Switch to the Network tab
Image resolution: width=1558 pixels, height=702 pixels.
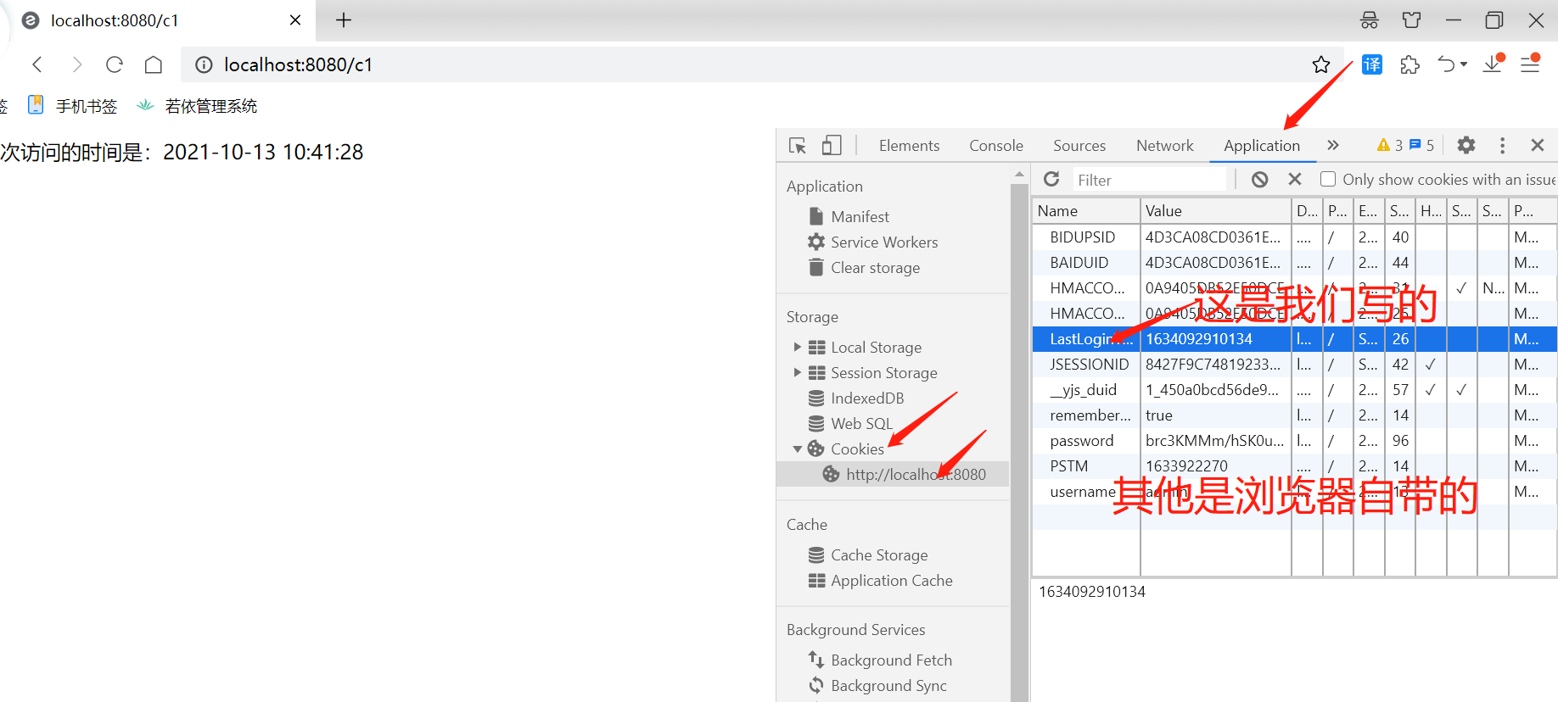pos(1165,146)
